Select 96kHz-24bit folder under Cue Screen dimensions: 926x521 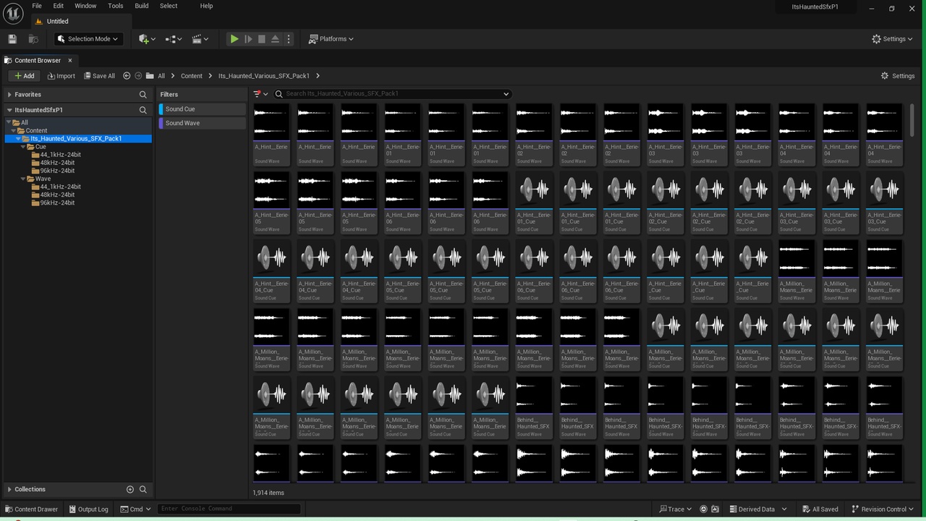pyautogui.click(x=57, y=171)
